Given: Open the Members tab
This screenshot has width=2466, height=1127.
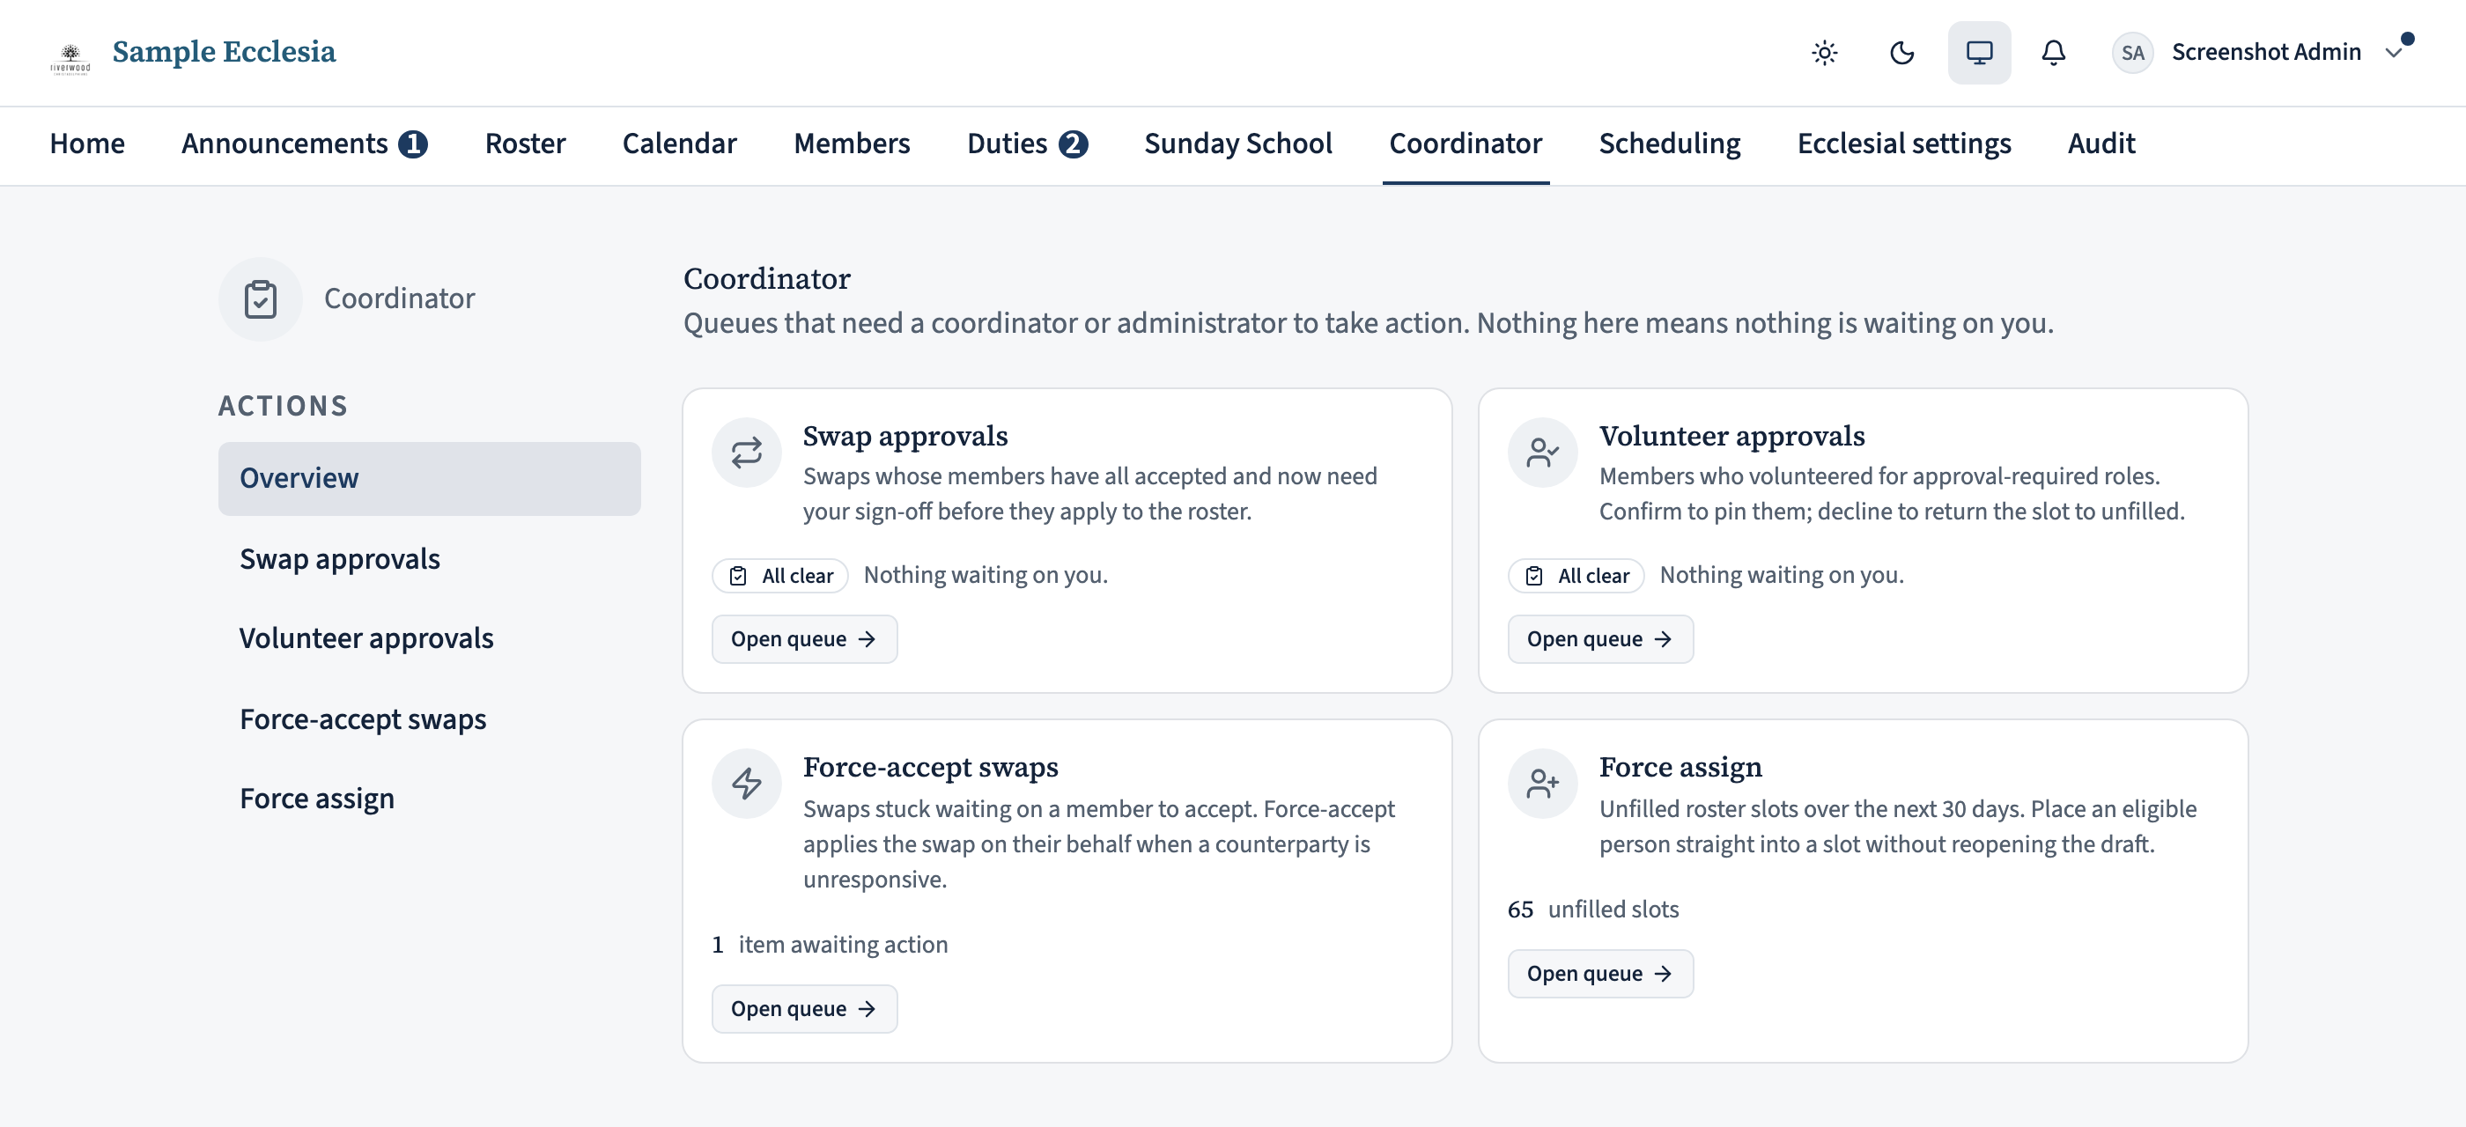Looking at the screenshot, I should click(x=851, y=144).
